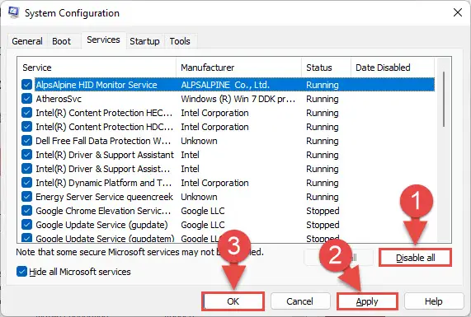Screen dimensions: 471x317
Task: Click the Apply button
Action: [367, 301]
